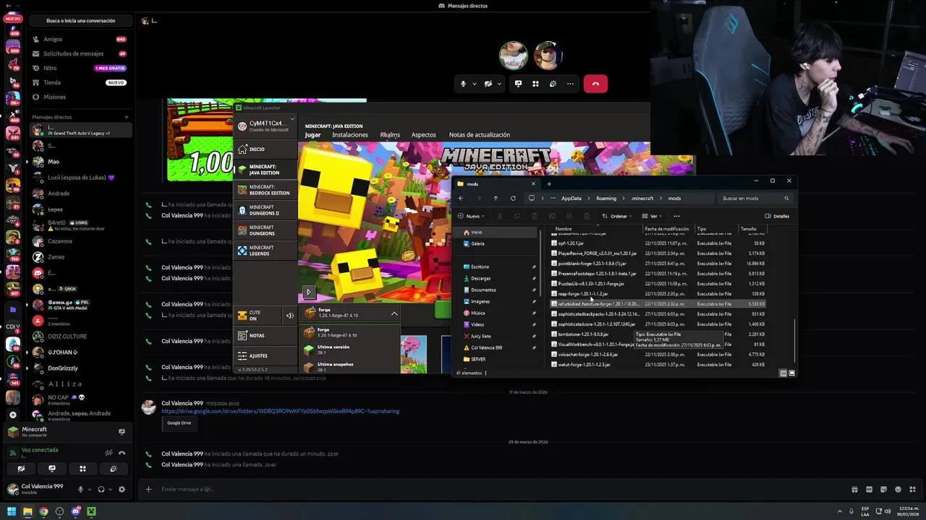Refresh the mods folder in Explorer

[x=513, y=198]
